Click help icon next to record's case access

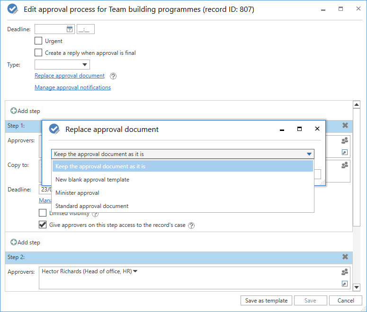191,225
